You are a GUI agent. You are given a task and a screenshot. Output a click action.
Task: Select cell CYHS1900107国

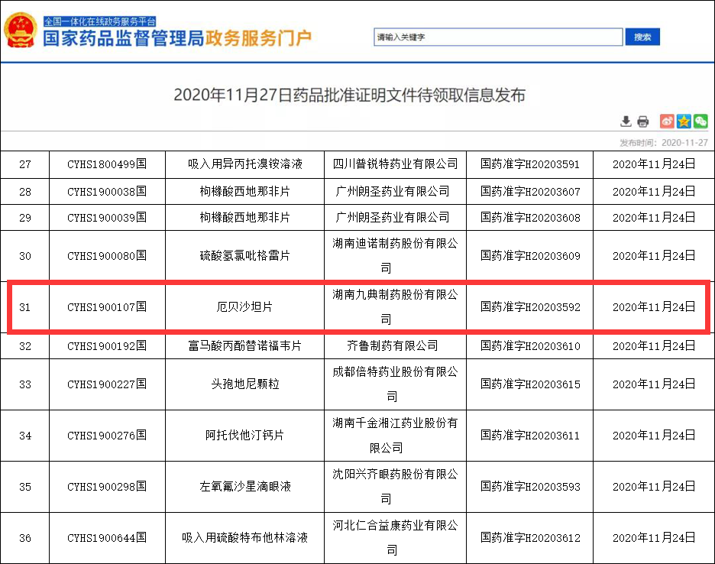[107, 307]
